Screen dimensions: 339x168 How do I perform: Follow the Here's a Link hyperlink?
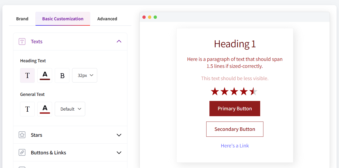pyautogui.click(x=235, y=146)
